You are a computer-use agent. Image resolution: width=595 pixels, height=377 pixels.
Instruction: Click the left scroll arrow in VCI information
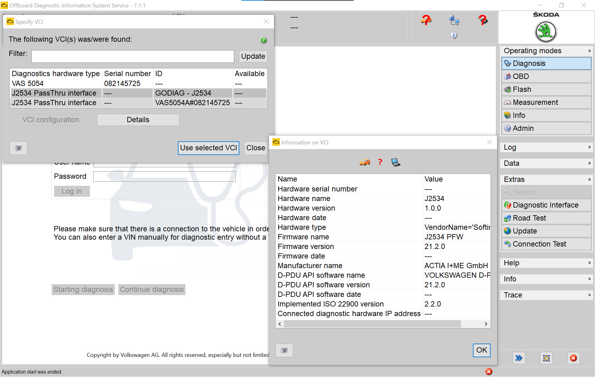tap(280, 324)
